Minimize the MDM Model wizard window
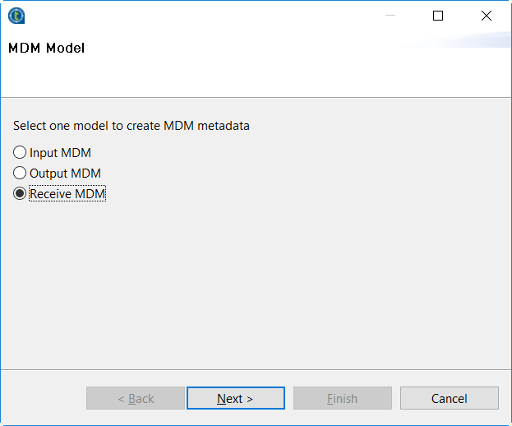Viewport: 512px width, 426px height. click(x=390, y=16)
